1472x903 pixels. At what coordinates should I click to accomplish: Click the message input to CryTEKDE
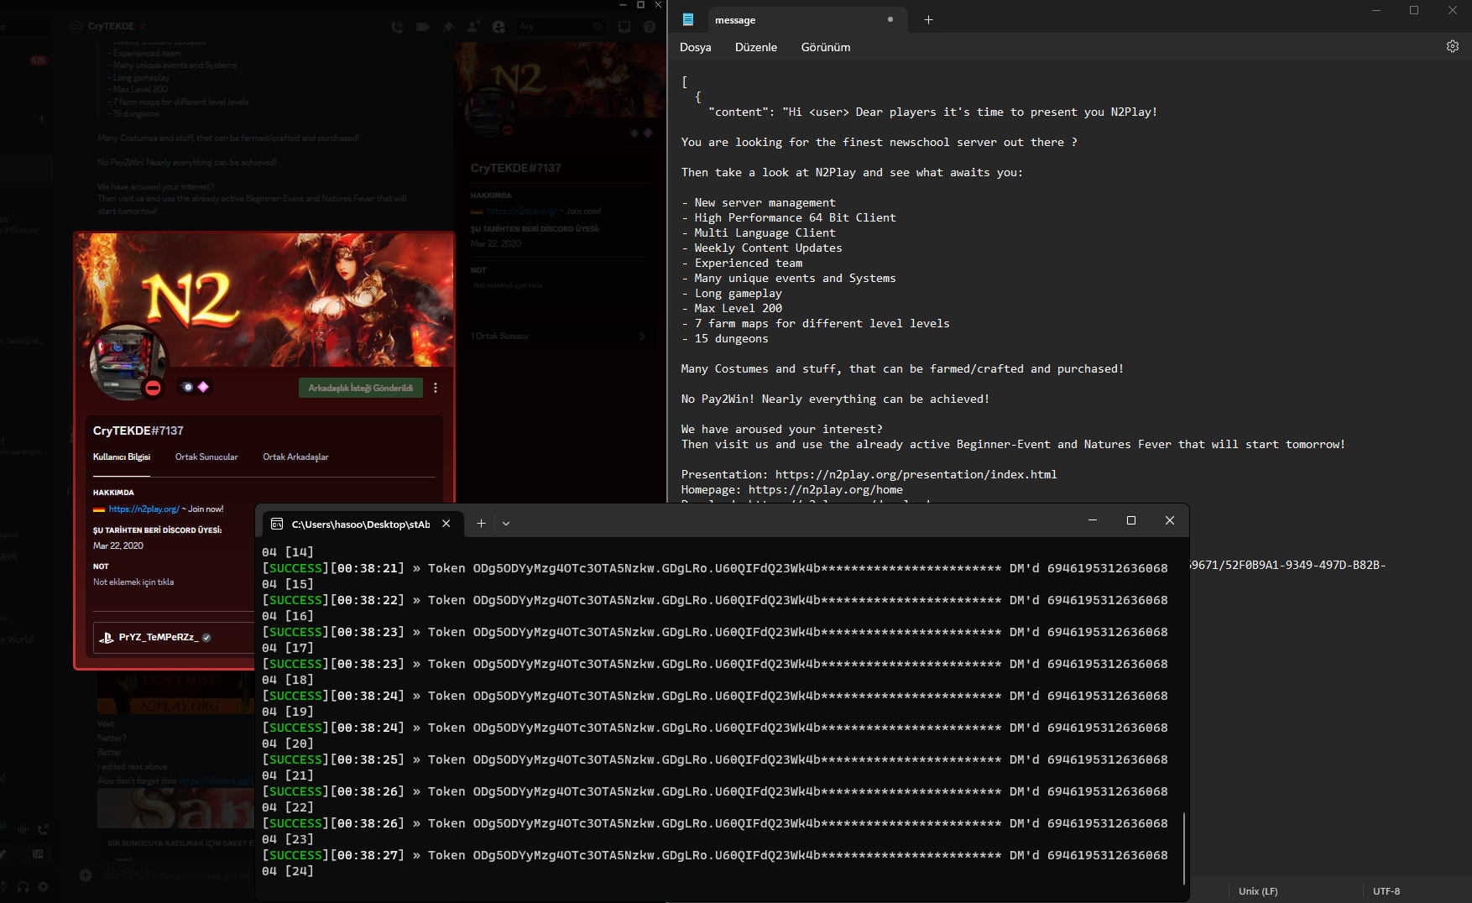[x=176, y=875]
